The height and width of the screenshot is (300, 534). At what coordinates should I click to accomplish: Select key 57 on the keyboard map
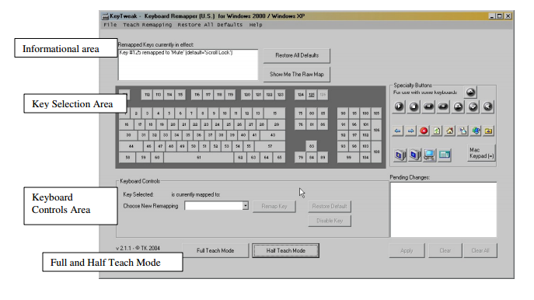coord(270,146)
